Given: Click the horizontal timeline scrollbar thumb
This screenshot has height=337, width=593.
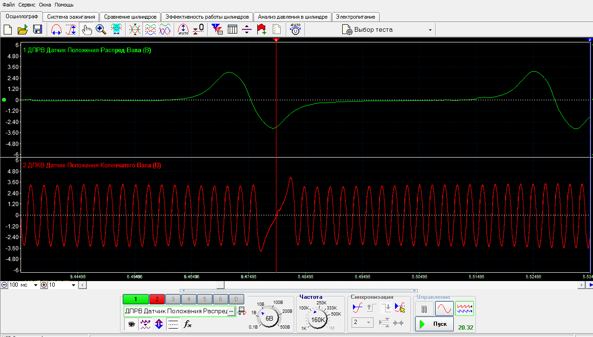Looking at the screenshot, I should point(220,285).
